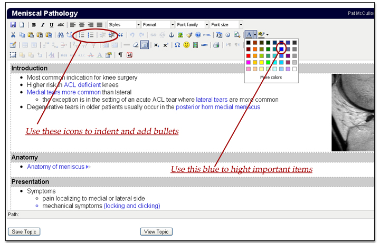Click the Introduction section heading
The image size is (380, 243).
(x=30, y=68)
